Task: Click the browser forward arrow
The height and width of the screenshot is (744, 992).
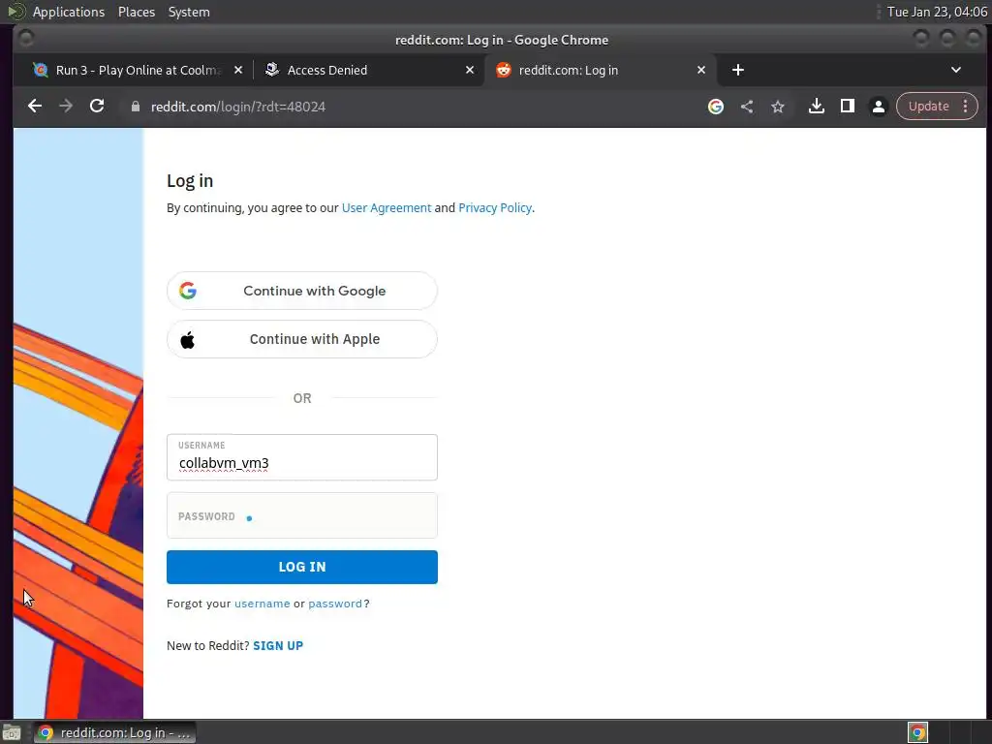Action: pyautogui.click(x=66, y=107)
